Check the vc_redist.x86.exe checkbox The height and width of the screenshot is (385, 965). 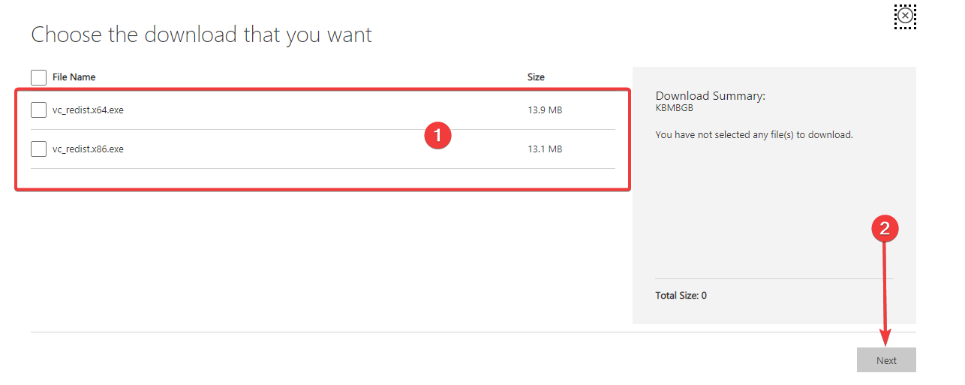click(x=38, y=149)
